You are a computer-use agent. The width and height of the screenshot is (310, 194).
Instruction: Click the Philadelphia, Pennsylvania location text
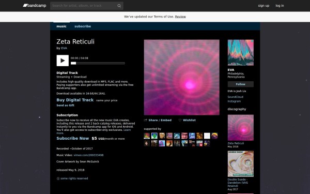click(236, 75)
